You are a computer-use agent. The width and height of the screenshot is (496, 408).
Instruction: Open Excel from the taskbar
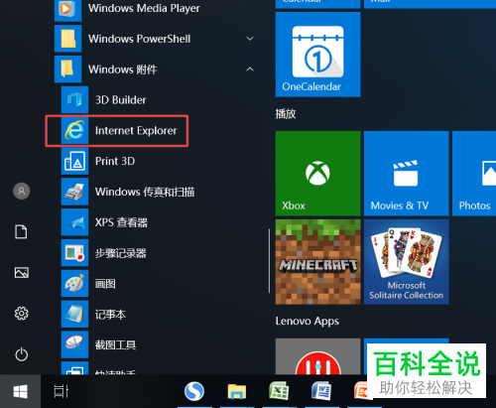click(x=279, y=391)
